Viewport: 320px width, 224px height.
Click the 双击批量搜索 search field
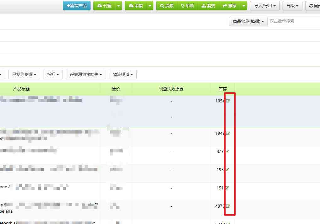294,21
